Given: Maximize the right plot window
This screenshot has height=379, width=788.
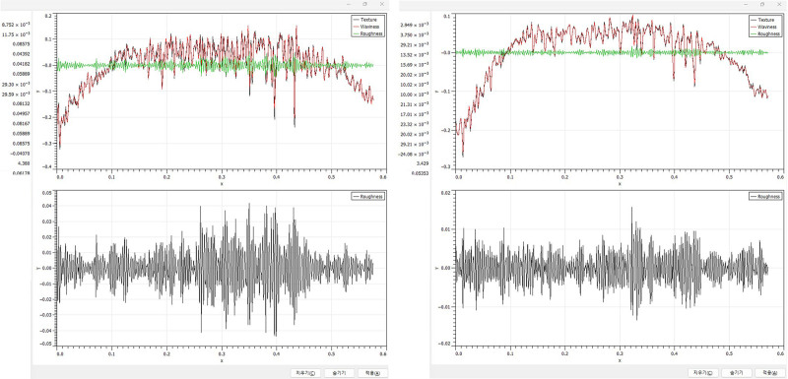Looking at the screenshot, I should point(762,4).
